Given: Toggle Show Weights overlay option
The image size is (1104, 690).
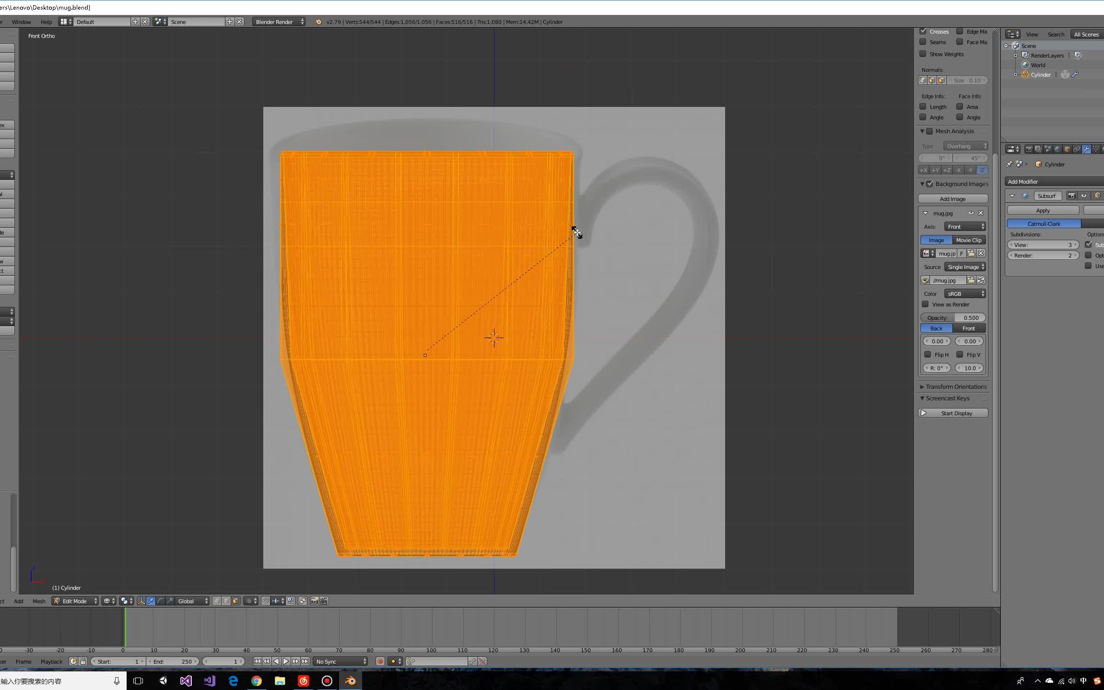Looking at the screenshot, I should point(924,53).
